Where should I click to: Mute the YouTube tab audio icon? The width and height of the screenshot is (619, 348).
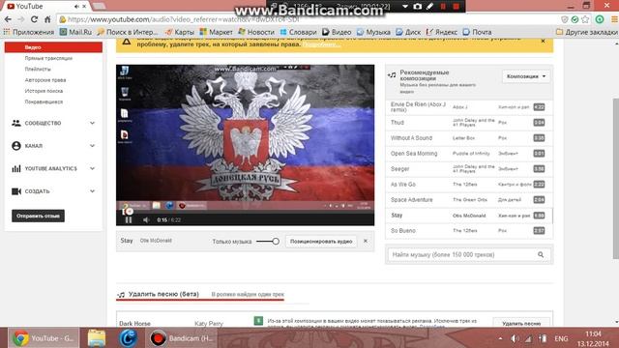(77, 7)
